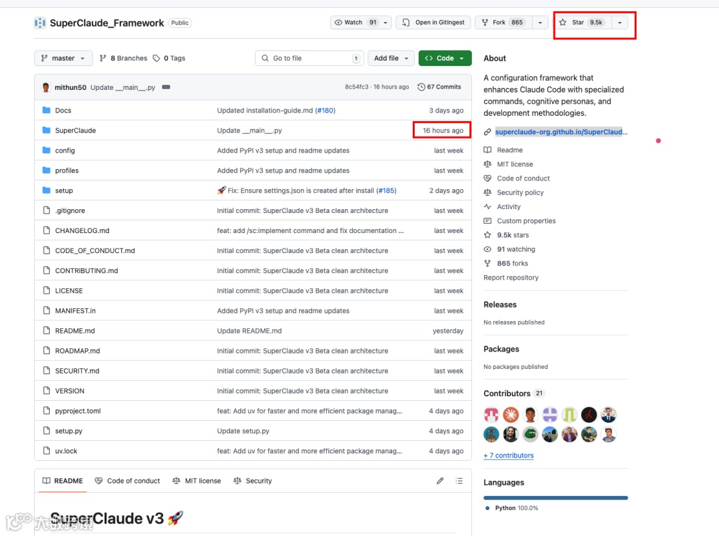Open Custom properties link
This screenshot has width=719, height=536.
[x=526, y=221]
